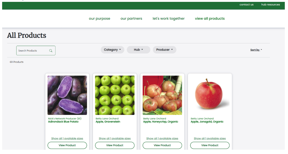Open hub resources link
Image resolution: width=288 pixels, height=154 pixels.
271,5
